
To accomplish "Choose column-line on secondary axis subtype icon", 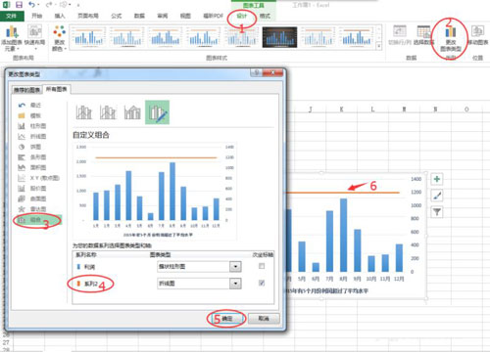I will [108, 112].
